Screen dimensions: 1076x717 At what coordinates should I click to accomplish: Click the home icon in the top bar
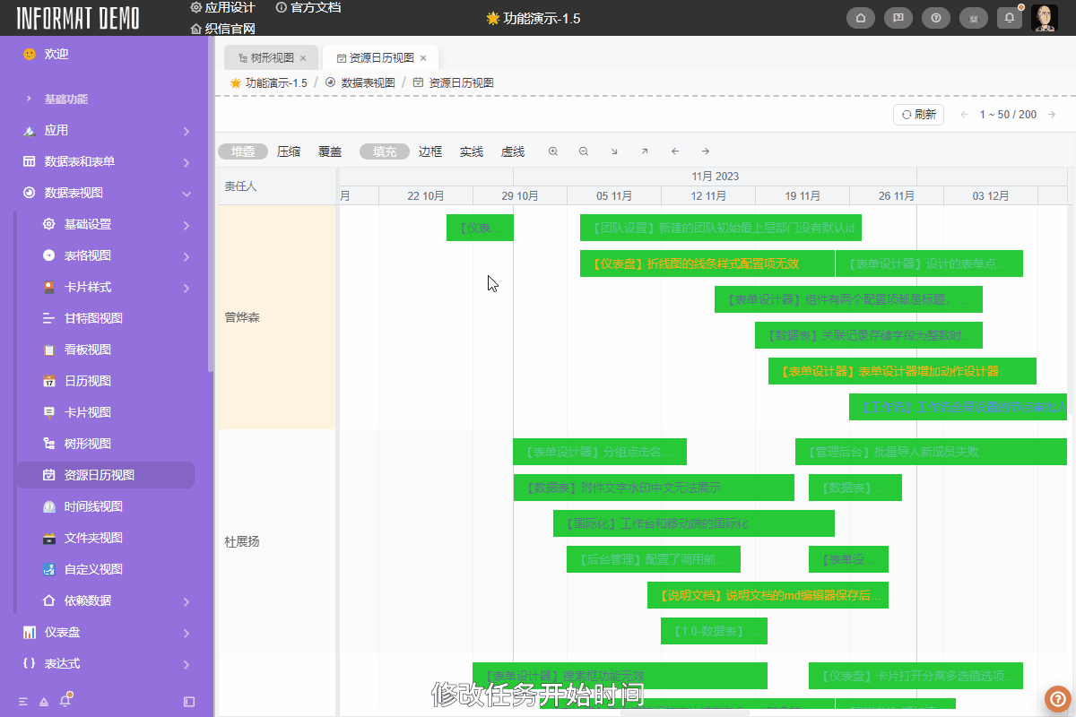tap(860, 17)
